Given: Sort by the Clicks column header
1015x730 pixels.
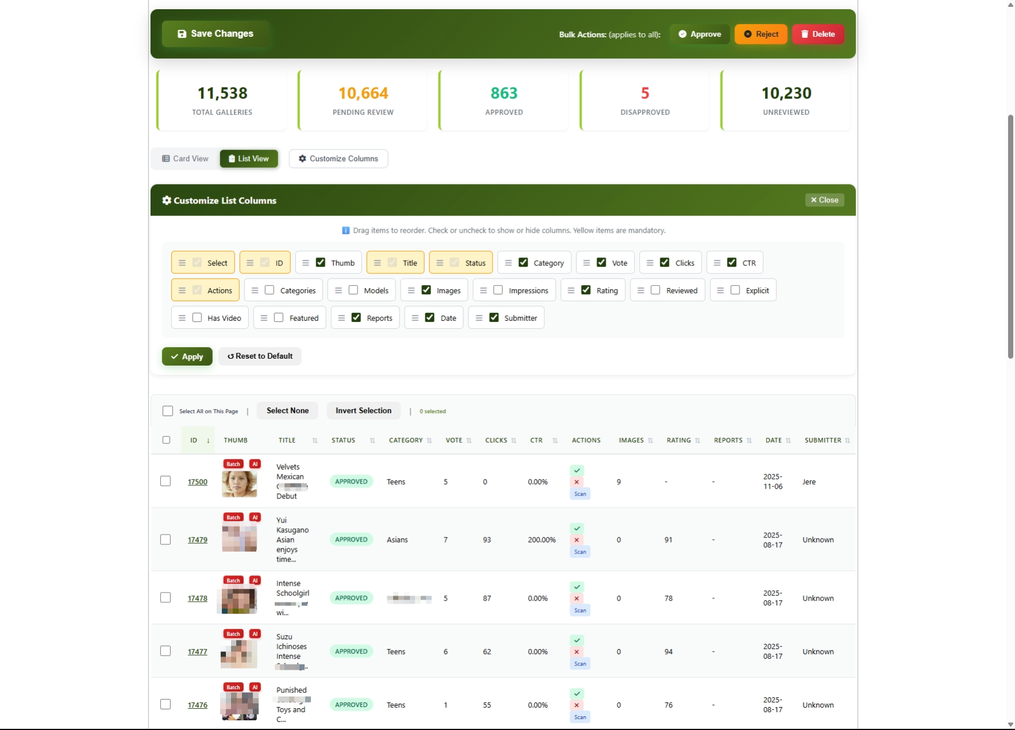Looking at the screenshot, I should 496,440.
